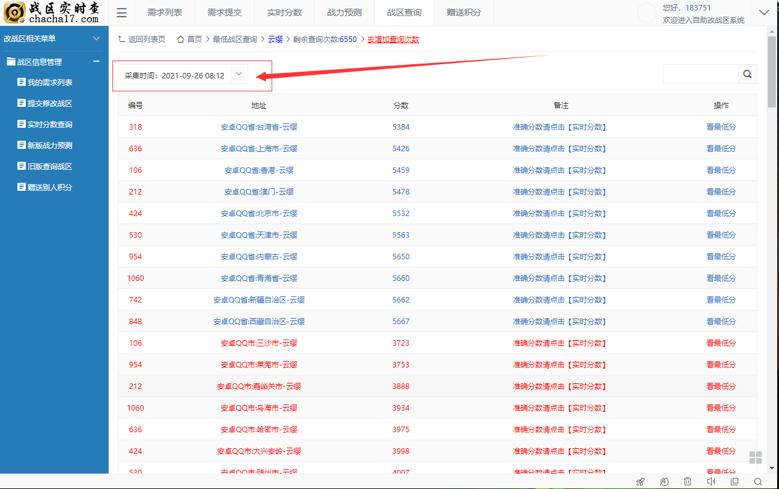Click the window layout icon in the status bar
The height and width of the screenshot is (489, 779).
(734, 481)
